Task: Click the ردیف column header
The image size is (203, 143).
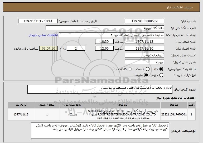Action: coord(191,105)
